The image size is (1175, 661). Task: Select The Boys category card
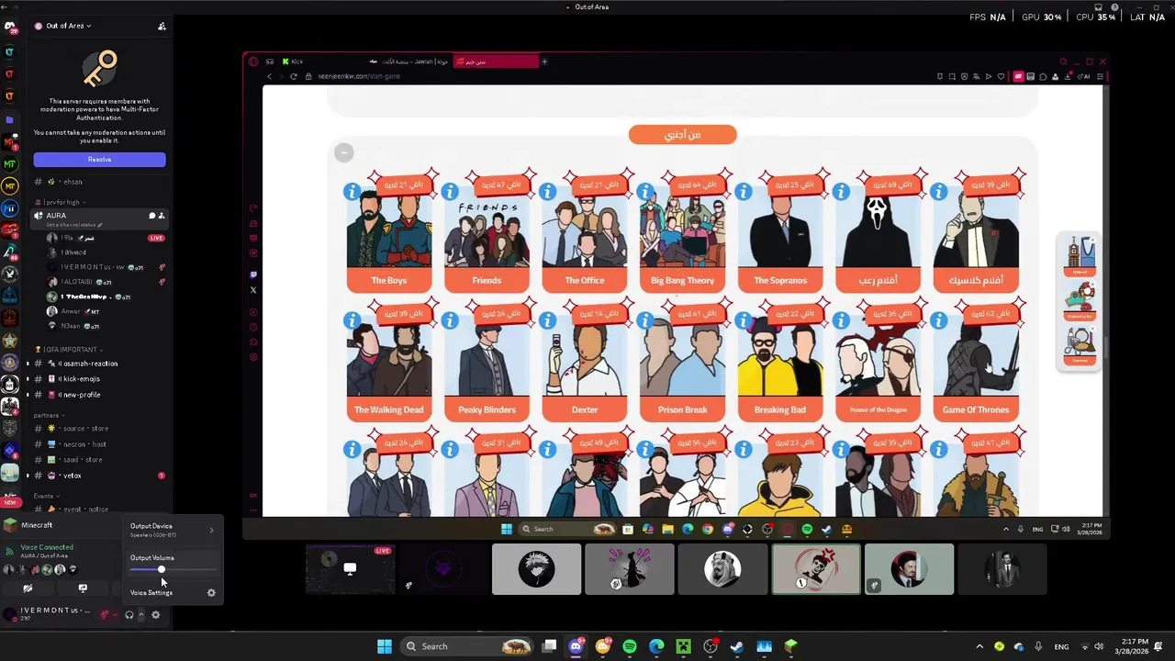pos(389,231)
